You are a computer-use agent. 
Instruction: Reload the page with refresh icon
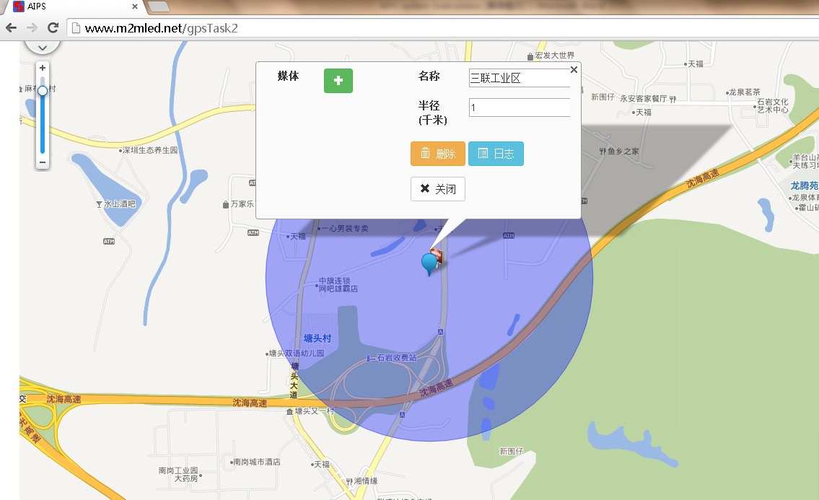[53, 27]
